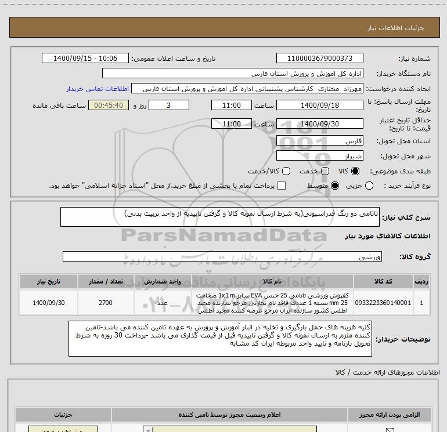The image size is (447, 432).
Task: Click the row number cell 1
Action: (421, 303)
